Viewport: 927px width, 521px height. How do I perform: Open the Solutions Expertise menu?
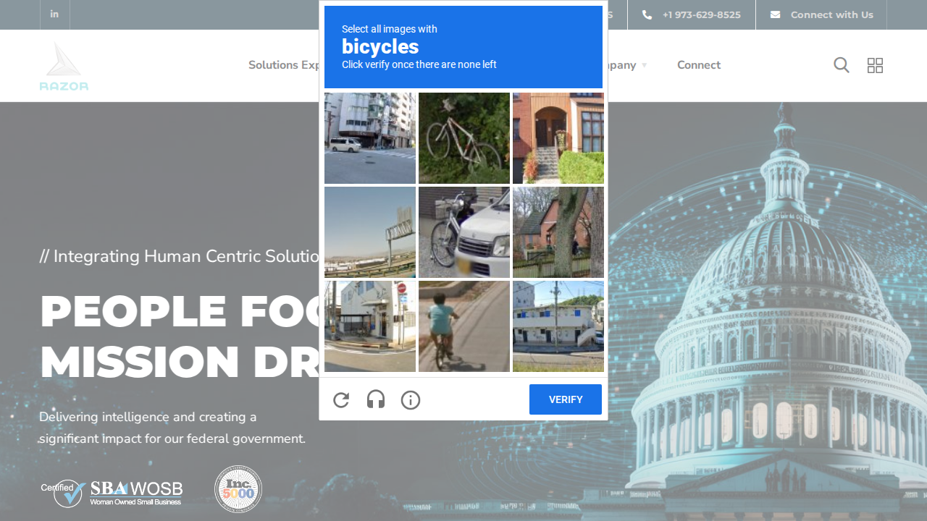pos(284,65)
